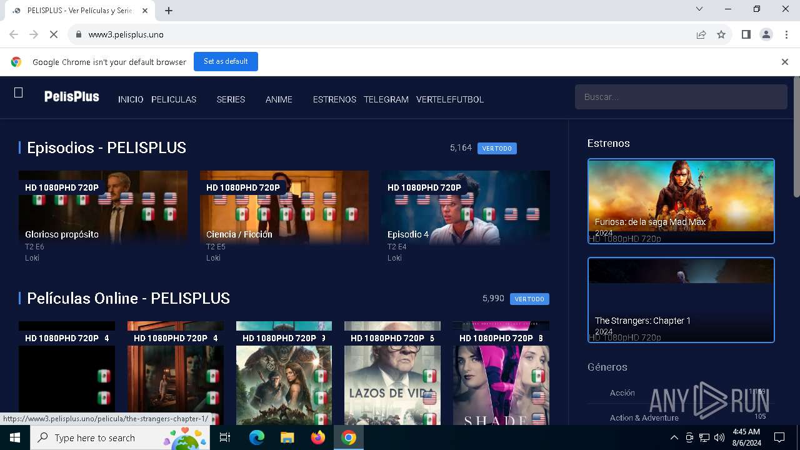Go to ESTRENOS section
800x450 pixels.
pyautogui.click(x=334, y=99)
